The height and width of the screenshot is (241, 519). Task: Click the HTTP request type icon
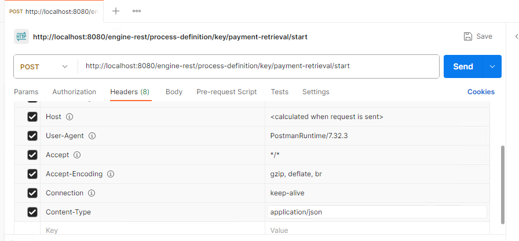(x=21, y=36)
